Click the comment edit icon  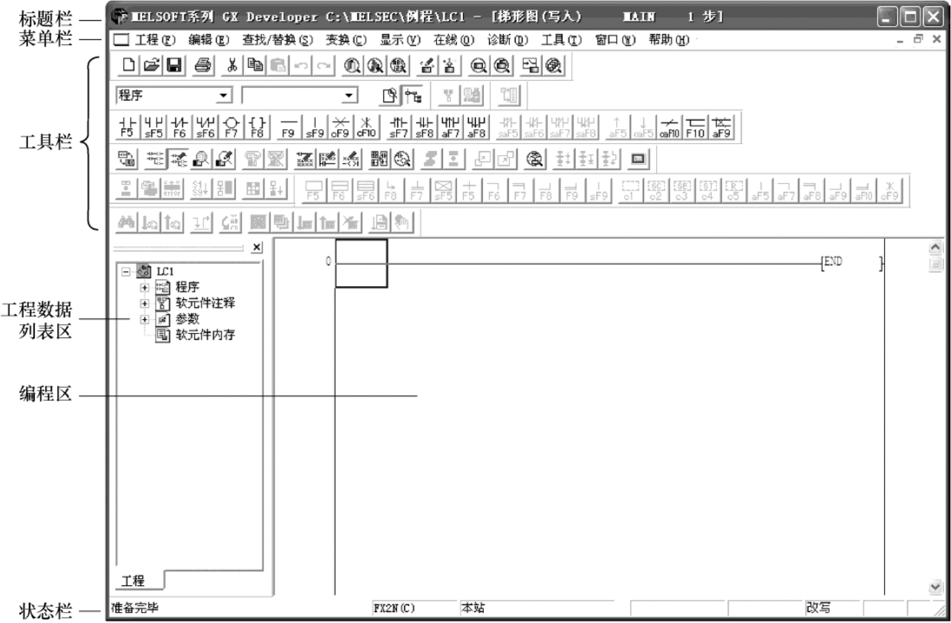pos(305,159)
